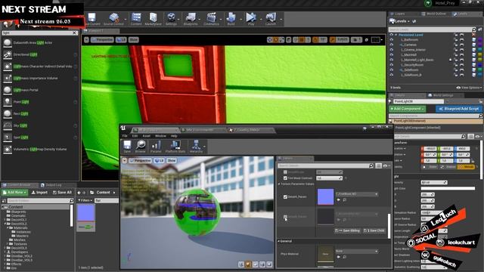This screenshot has width=484, height=272.
Task: Open Hierarchy dropdown arrow in material editor
Action: 204,147
